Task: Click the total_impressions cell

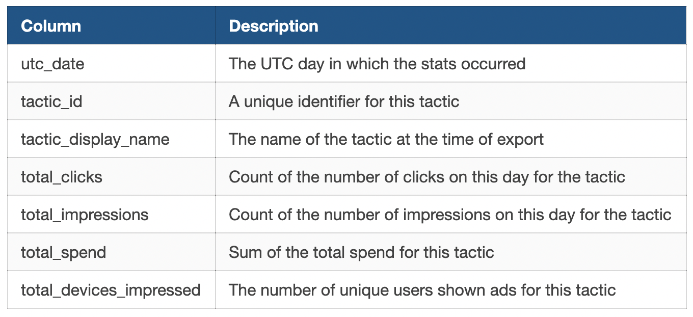Action: tap(111, 215)
